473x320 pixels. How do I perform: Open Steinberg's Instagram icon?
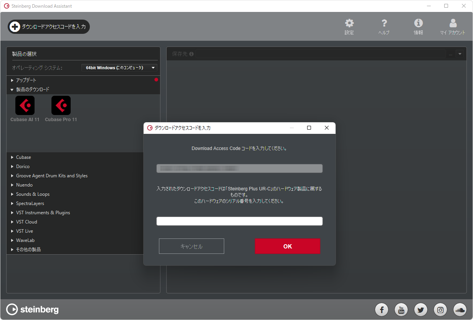point(440,309)
